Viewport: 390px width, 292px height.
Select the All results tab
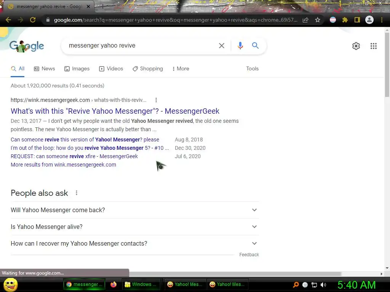18,68
